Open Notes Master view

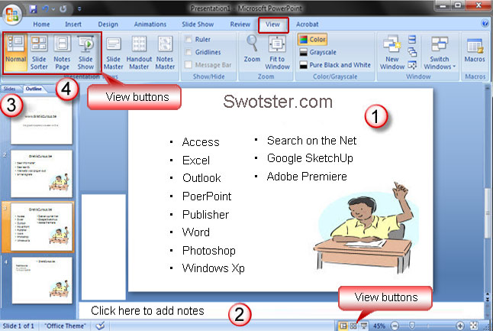(165, 53)
